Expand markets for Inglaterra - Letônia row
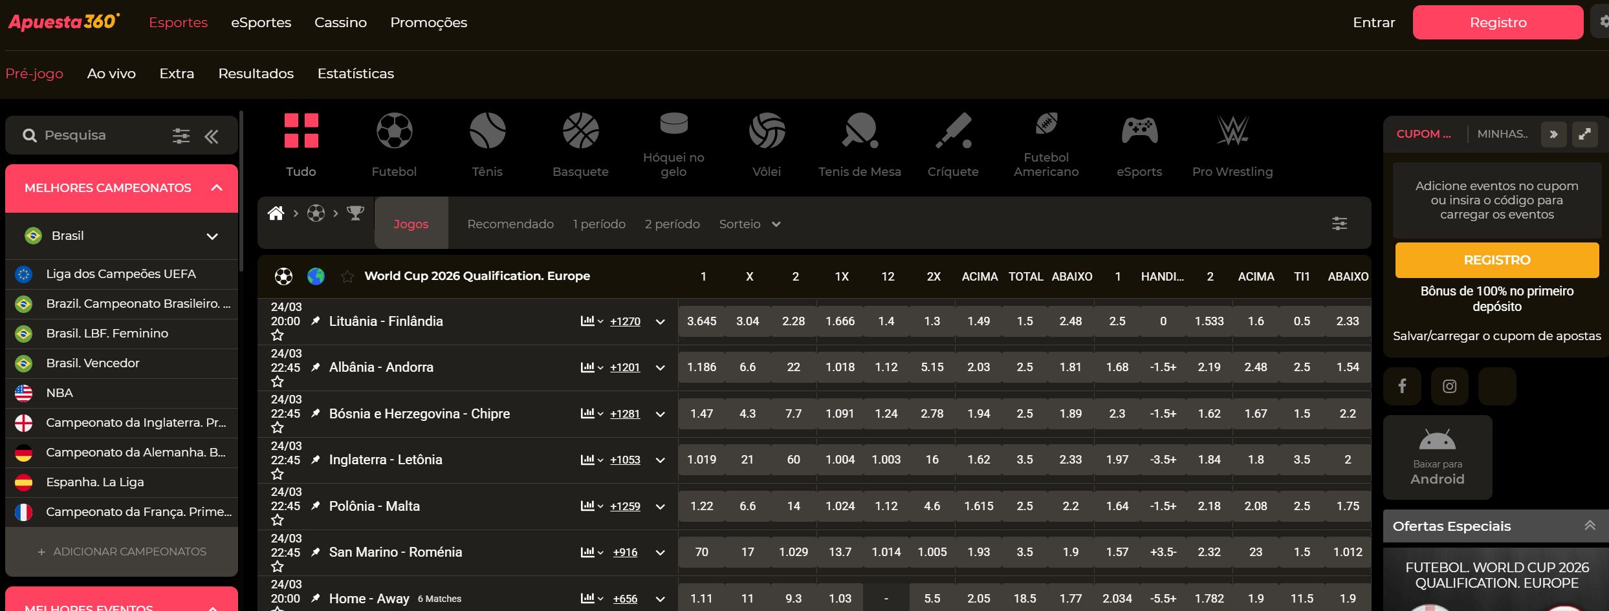This screenshot has height=611, width=1609. 660,460
